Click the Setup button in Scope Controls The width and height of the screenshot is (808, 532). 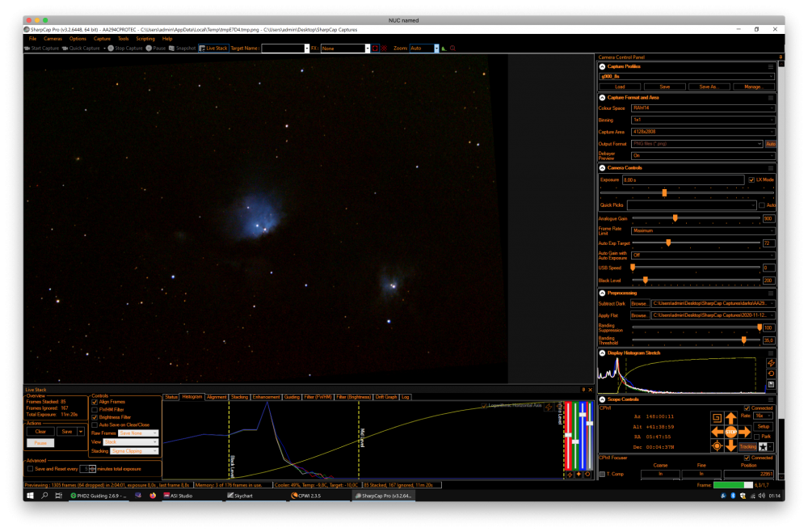tap(764, 426)
